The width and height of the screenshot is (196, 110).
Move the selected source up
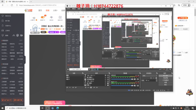(94, 88)
